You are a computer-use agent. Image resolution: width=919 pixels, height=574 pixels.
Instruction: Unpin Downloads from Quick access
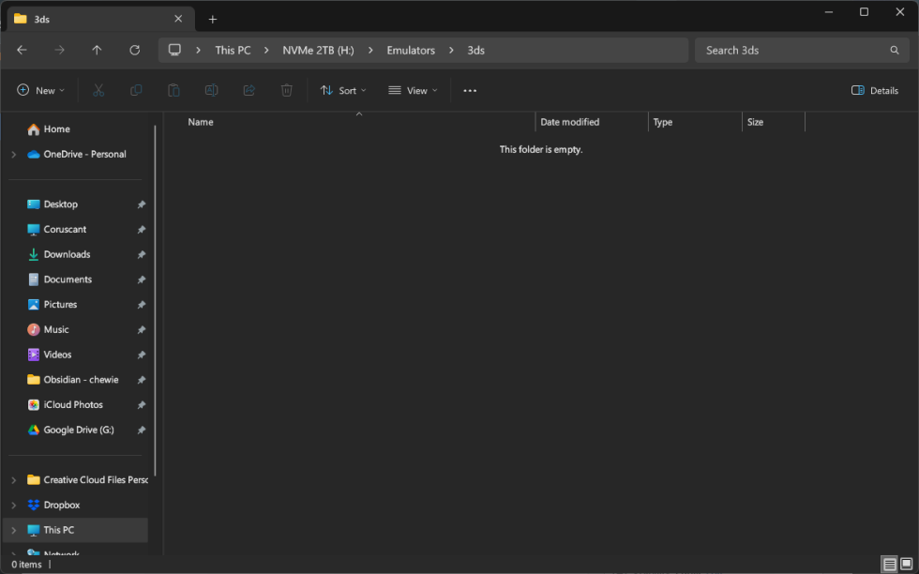(142, 254)
